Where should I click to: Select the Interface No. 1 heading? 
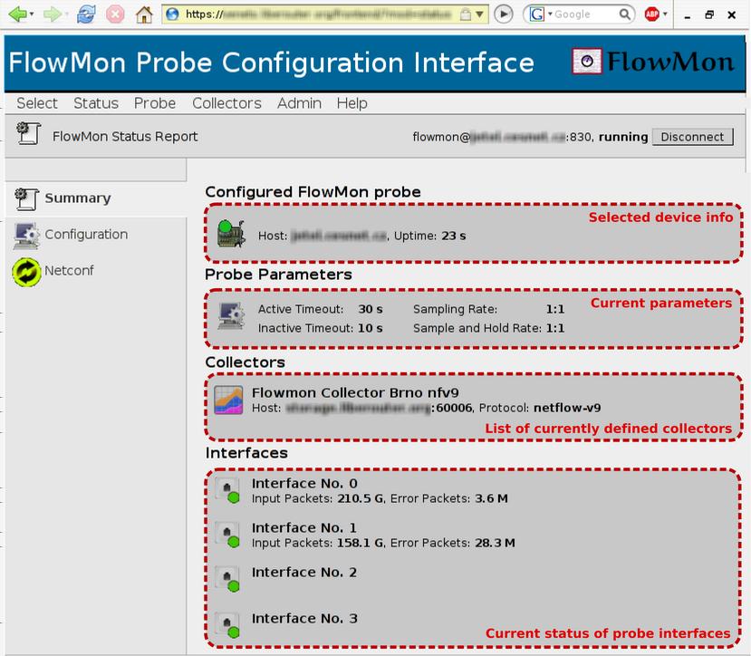click(x=304, y=528)
